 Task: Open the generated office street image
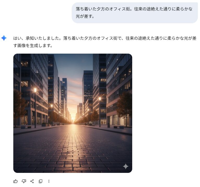(73, 113)
